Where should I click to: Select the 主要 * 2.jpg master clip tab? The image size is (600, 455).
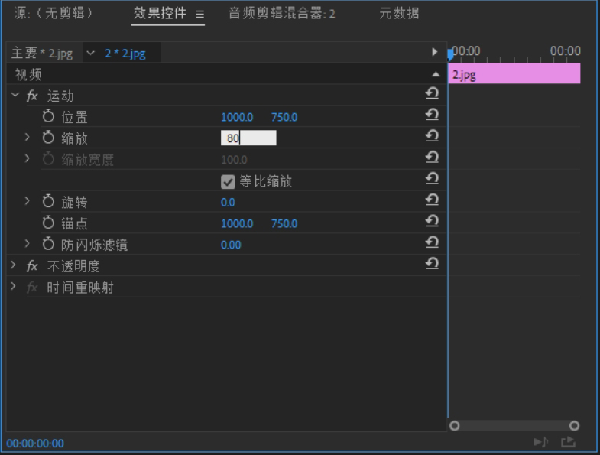coord(42,54)
